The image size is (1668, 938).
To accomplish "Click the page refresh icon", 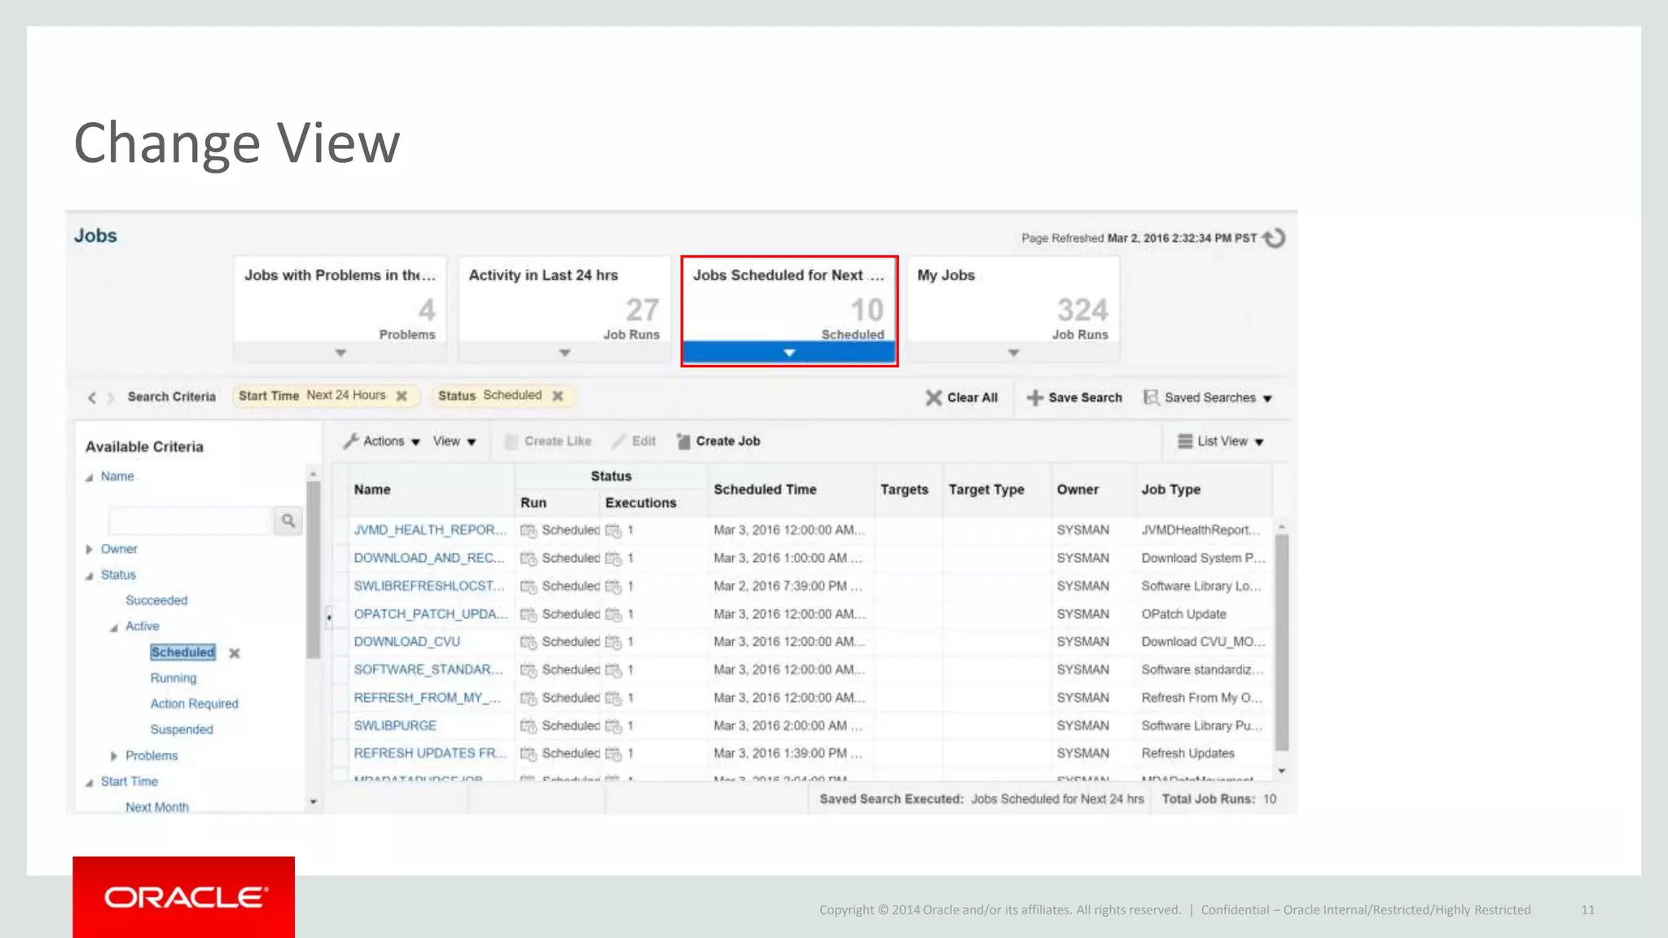I will 1275,238.
